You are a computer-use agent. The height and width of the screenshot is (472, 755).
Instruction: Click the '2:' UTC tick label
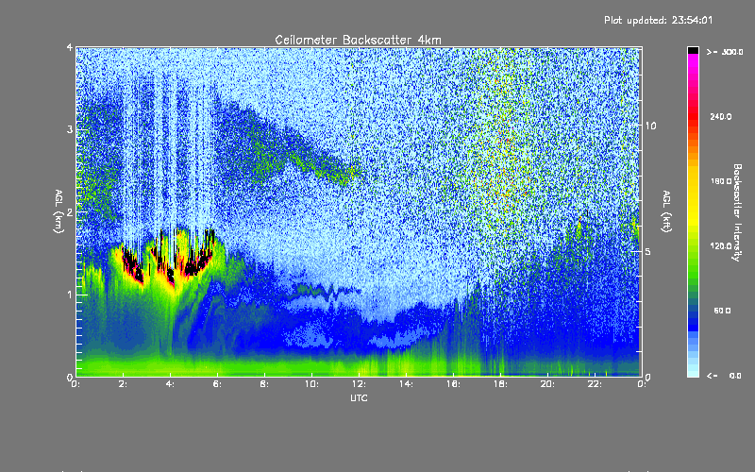pyautogui.click(x=123, y=384)
